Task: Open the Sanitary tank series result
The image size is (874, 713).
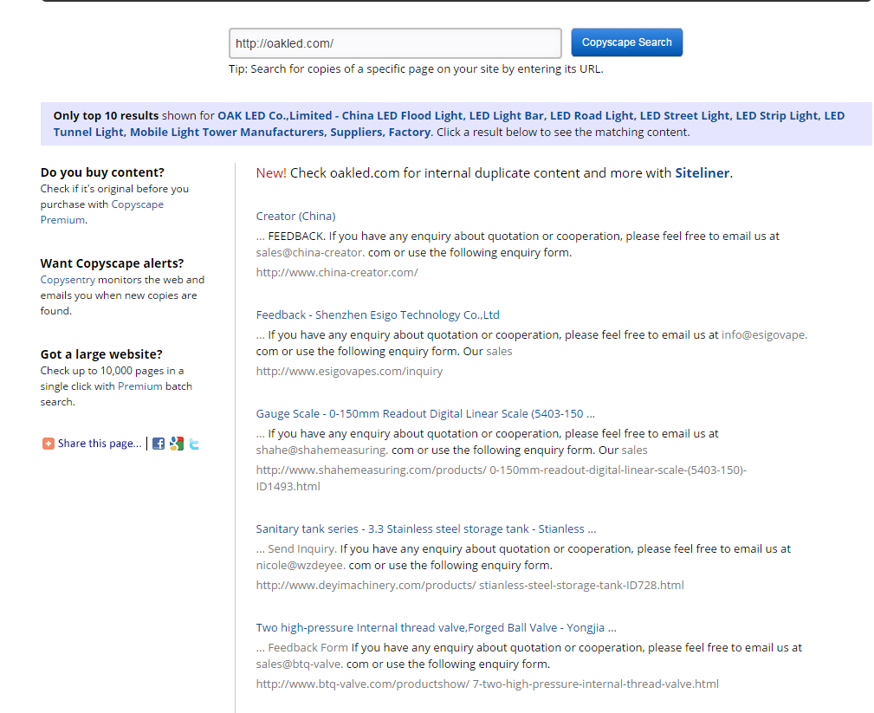Action: pos(426,528)
